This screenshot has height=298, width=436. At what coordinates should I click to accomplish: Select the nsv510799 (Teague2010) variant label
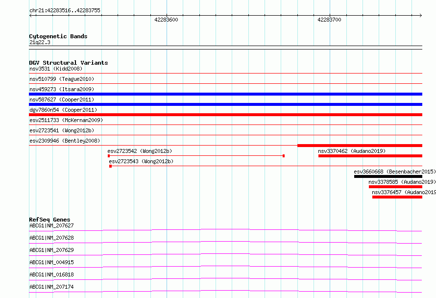tap(62, 79)
